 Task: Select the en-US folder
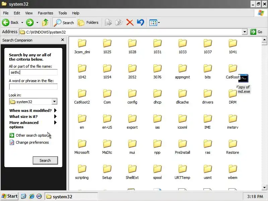click(x=107, y=122)
